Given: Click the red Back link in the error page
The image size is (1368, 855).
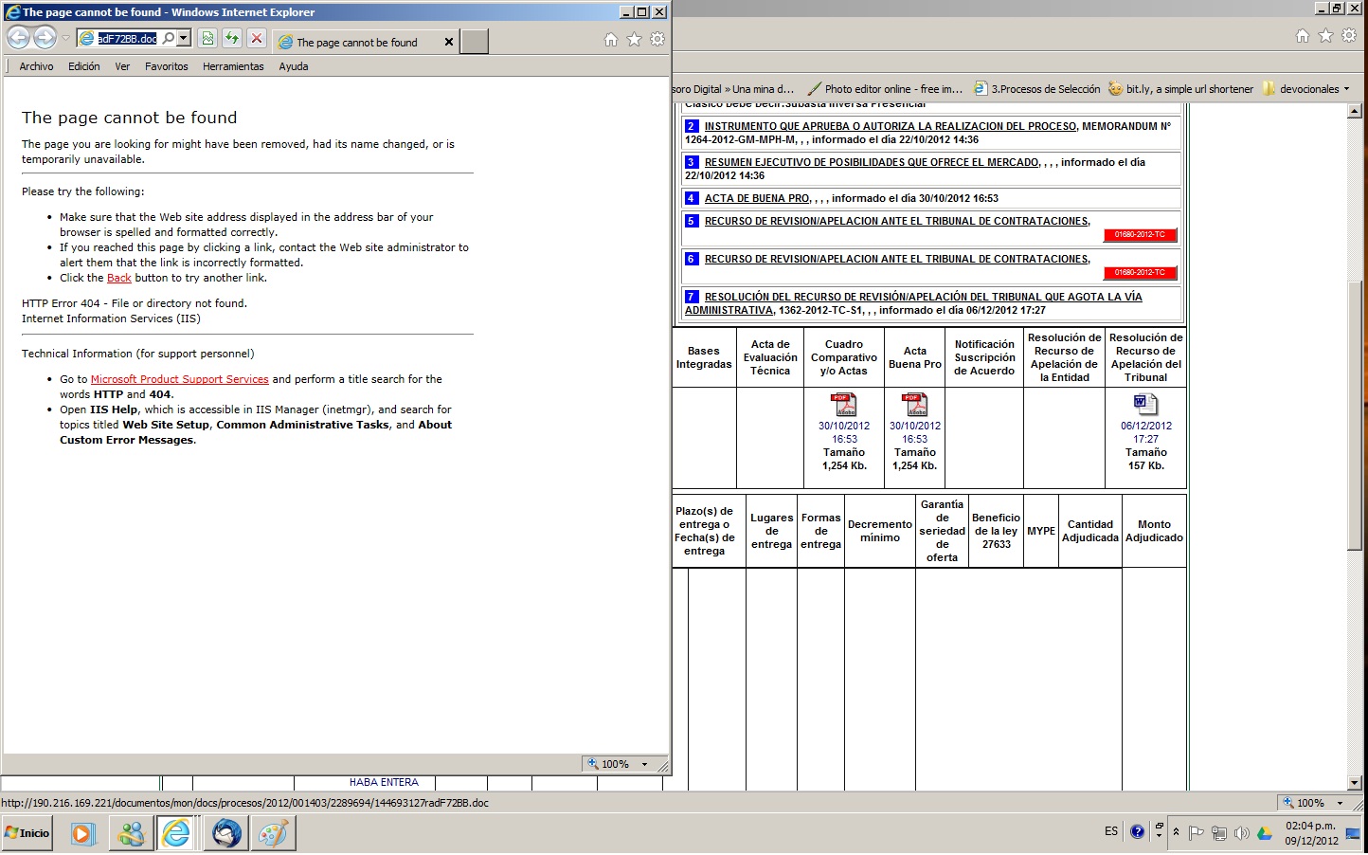Looking at the screenshot, I should pyautogui.click(x=119, y=278).
